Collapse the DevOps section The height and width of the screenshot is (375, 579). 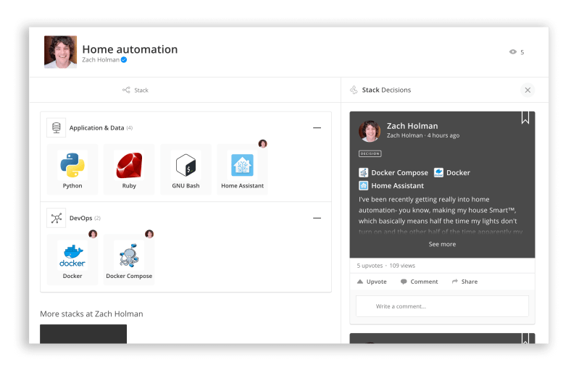(x=317, y=218)
